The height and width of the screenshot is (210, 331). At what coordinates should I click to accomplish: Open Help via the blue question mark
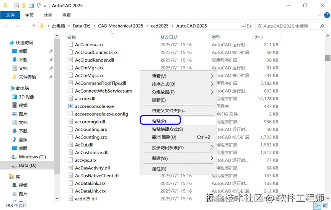click(x=327, y=15)
